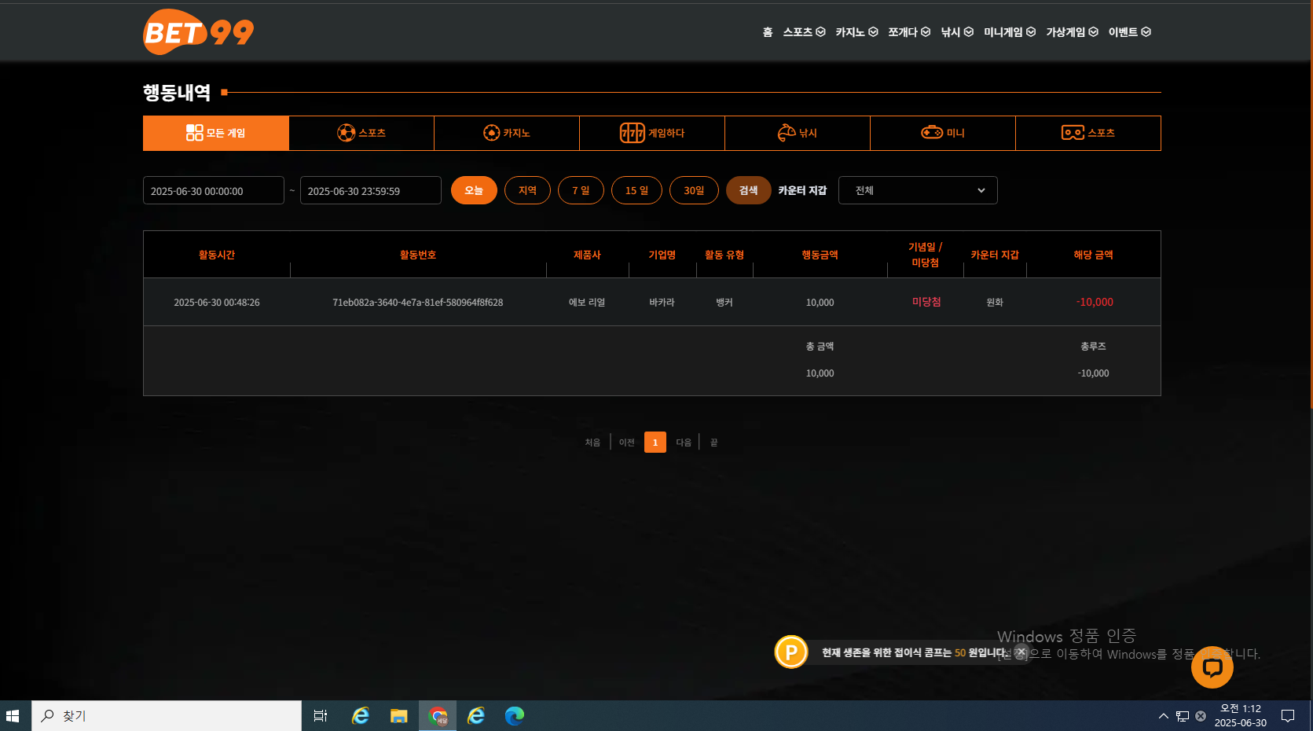The width and height of the screenshot is (1313, 731).
Task: Open the 카운터 지갑 전체 dropdown
Action: coord(918,190)
